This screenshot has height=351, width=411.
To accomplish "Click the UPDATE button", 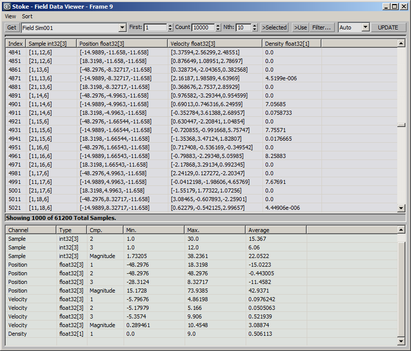I will tap(388, 27).
